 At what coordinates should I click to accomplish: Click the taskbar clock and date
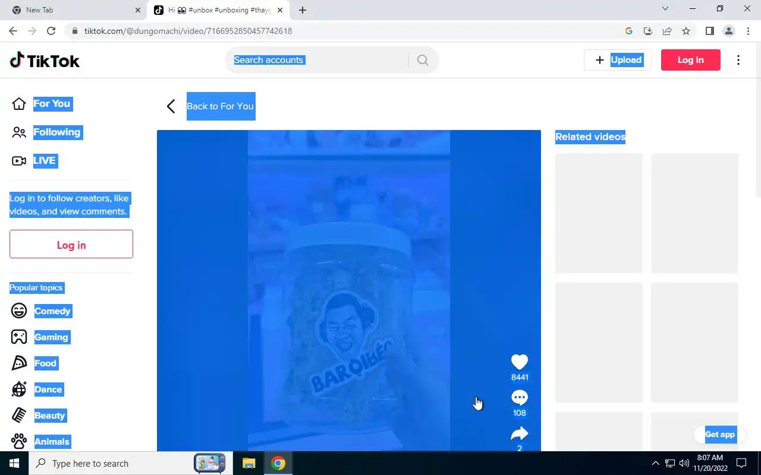click(x=710, y=463)
